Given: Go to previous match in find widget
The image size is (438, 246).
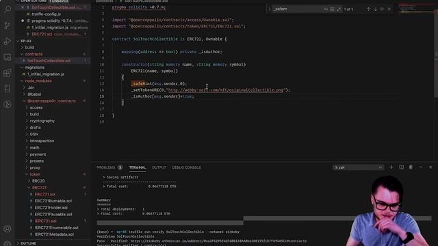Looking at the screenshot, I should [x=368, y=9].
